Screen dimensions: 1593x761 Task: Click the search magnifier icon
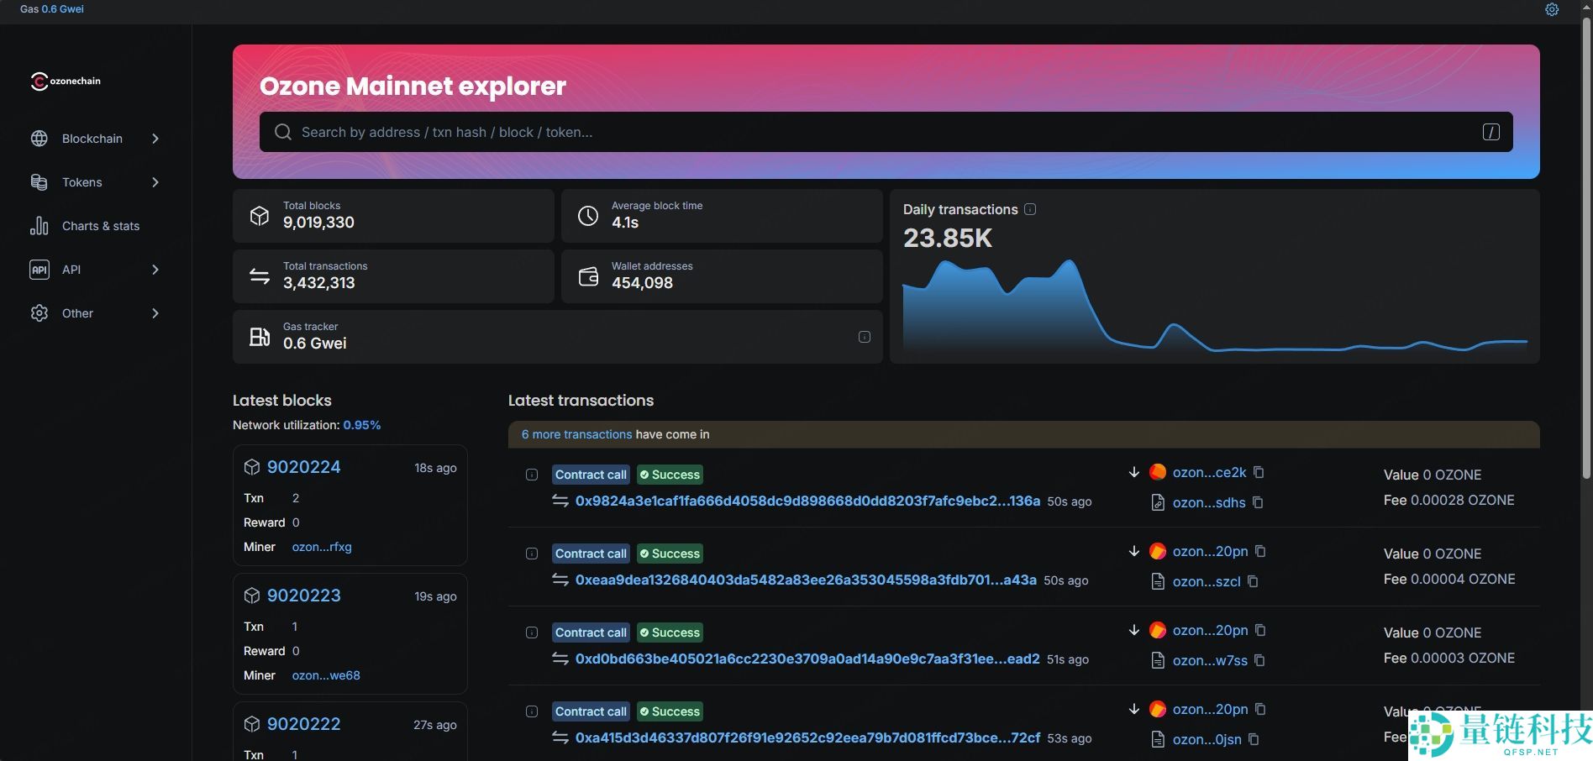pos(283,132)
